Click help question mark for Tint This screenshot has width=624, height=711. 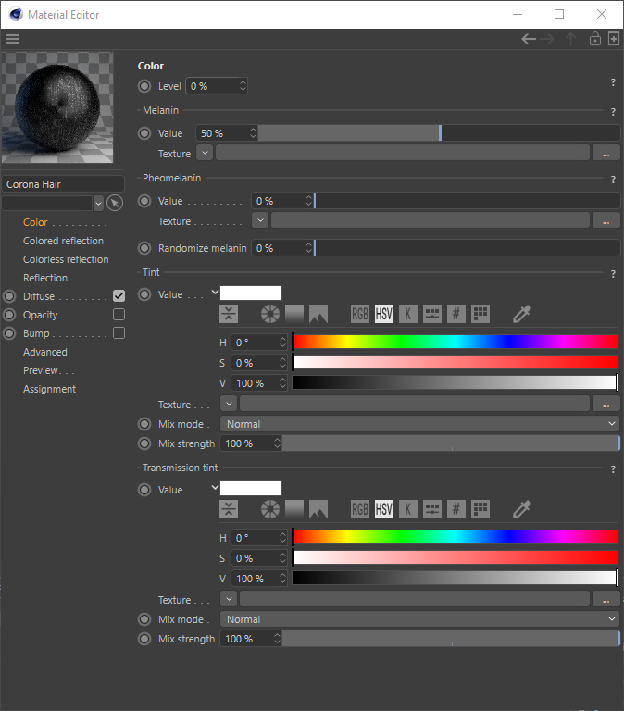pyautogui.click(x=613, y=274)
